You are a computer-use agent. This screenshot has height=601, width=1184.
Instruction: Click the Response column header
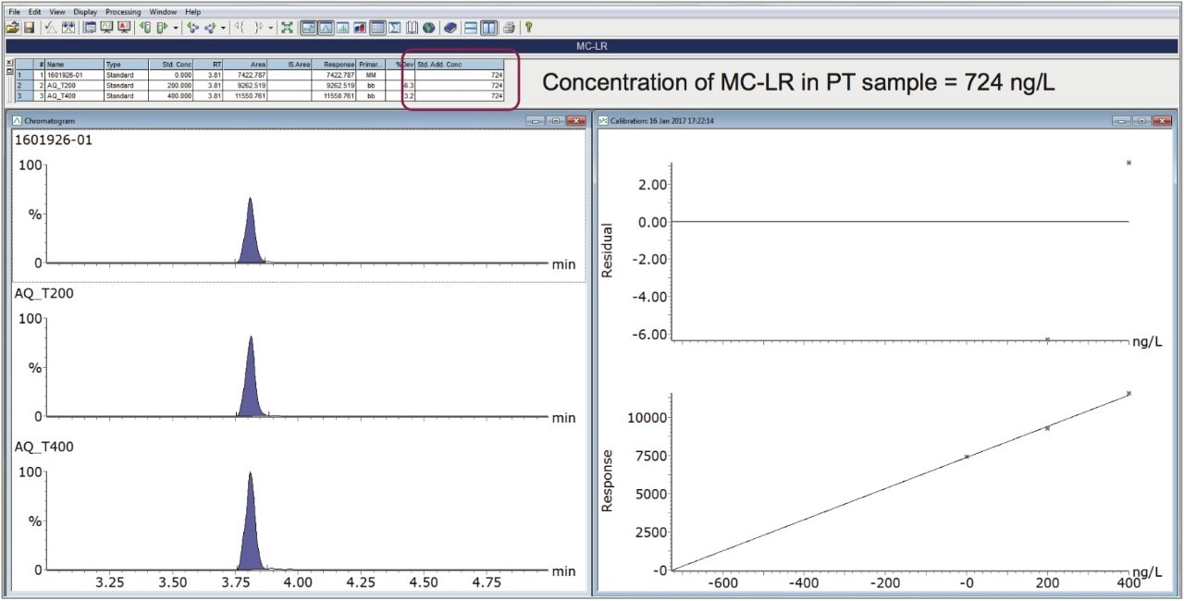click(334, 64)
